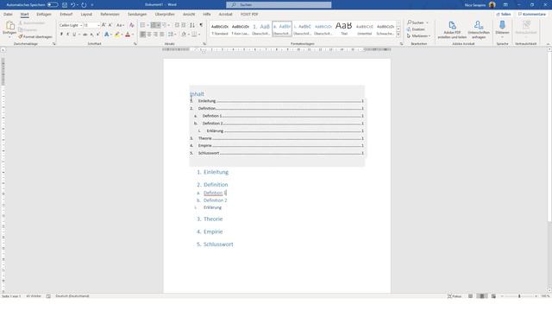Image resolution: width=552 pixels, height=311 pixels.
Task: Open Markieren dropdown
Action: point(418,36)
